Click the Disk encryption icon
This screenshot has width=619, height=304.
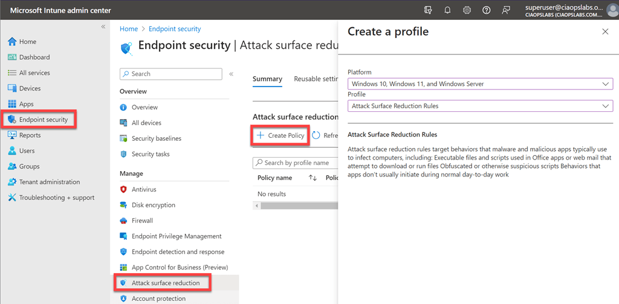(x=123, y=205)
